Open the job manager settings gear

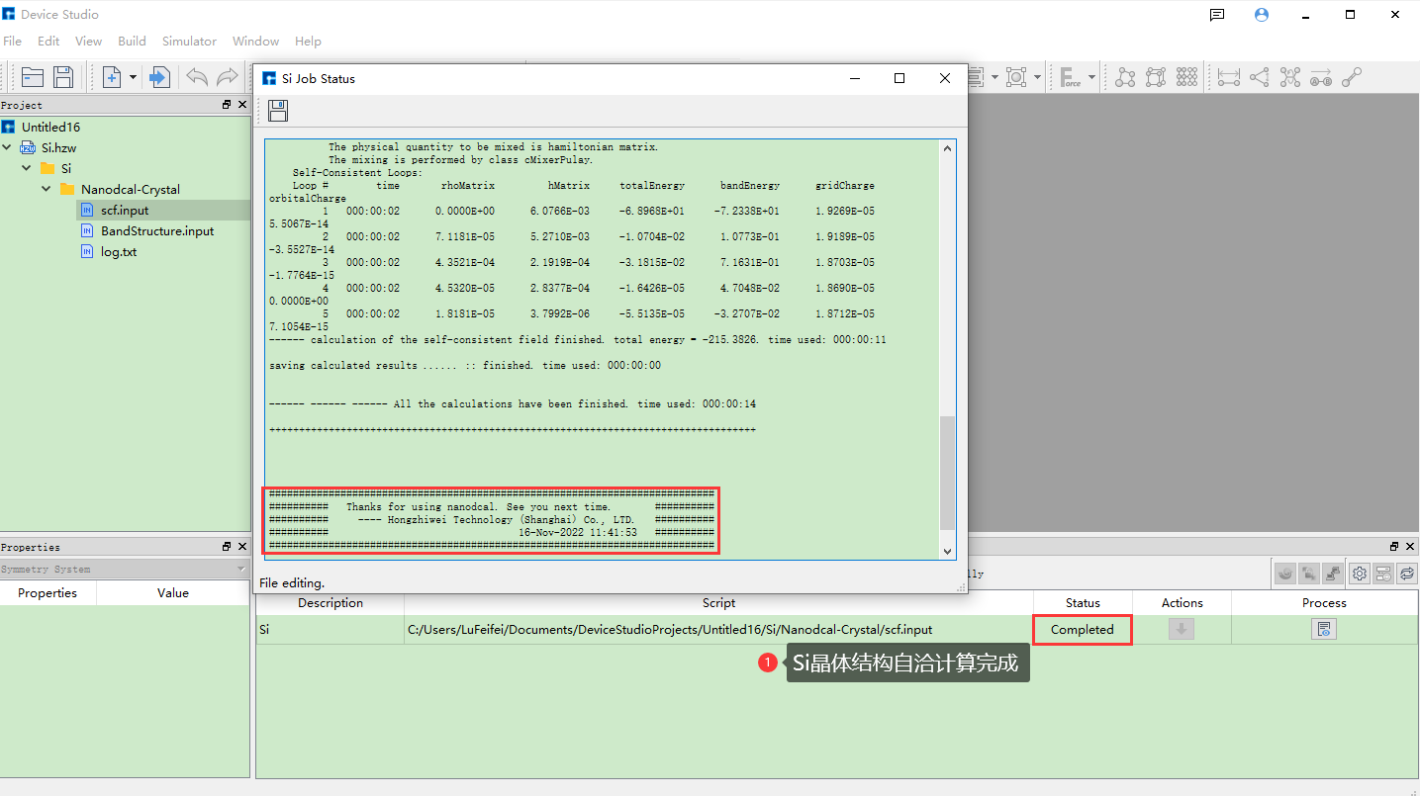[1360, 574]
